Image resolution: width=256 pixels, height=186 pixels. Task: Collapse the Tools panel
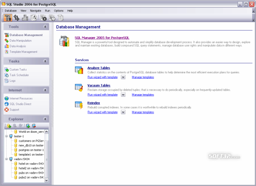45,27
